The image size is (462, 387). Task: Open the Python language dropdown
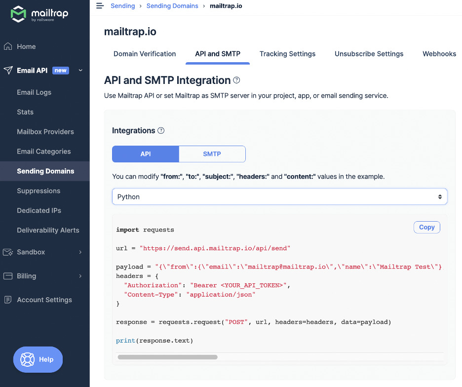point(279,196)
